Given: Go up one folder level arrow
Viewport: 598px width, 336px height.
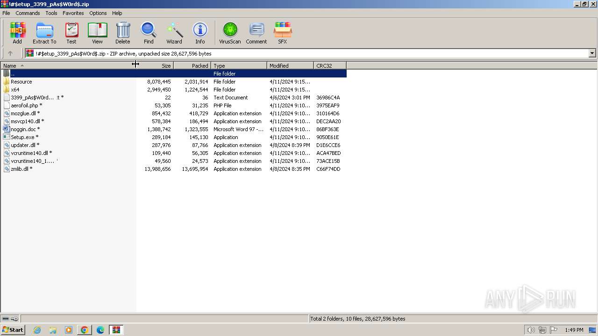Looking at the screenshot, I should (x=10, y=53).
